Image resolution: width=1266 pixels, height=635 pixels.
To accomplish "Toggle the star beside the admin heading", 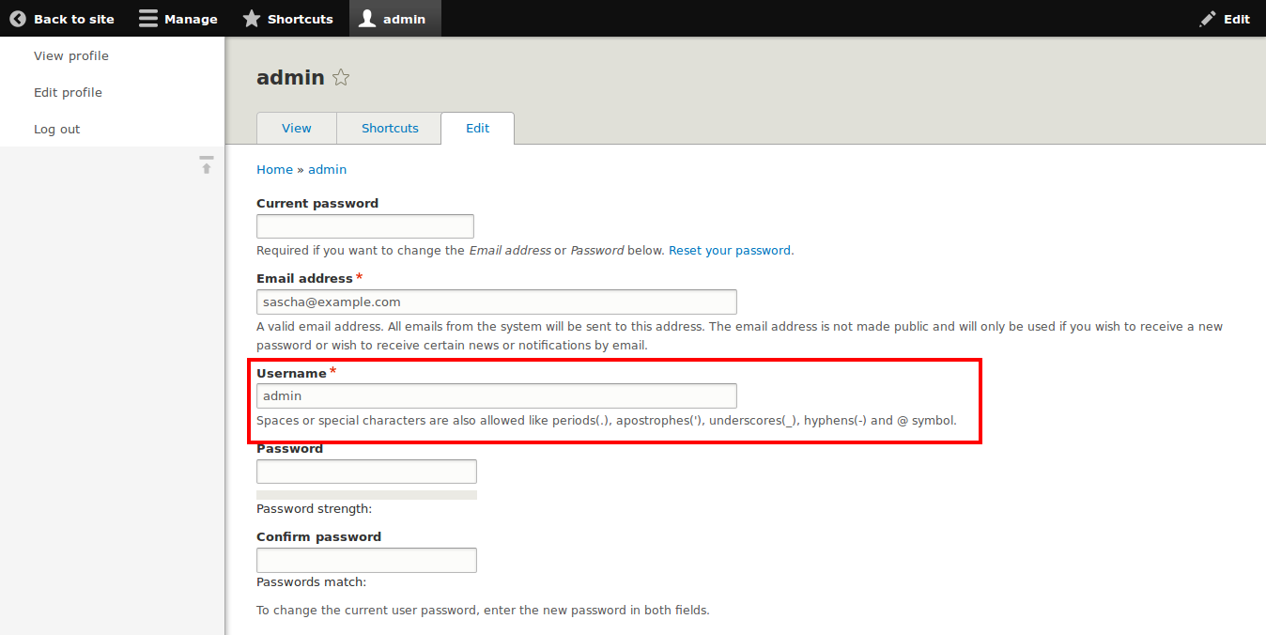I will point(341,77).
